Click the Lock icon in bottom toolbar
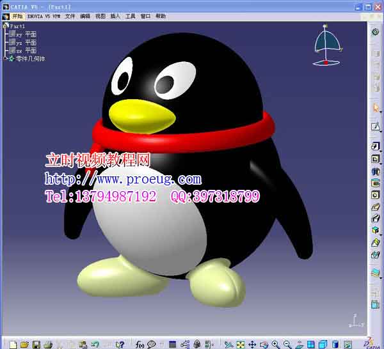Viewport: 384px width, 349px height. pos(197,345)
